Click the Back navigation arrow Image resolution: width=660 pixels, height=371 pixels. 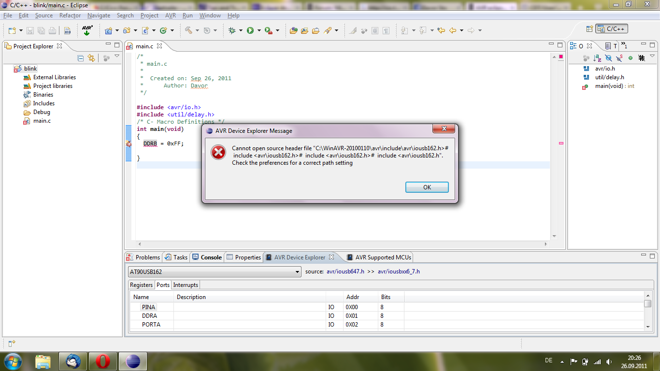[x=453, y=30]
